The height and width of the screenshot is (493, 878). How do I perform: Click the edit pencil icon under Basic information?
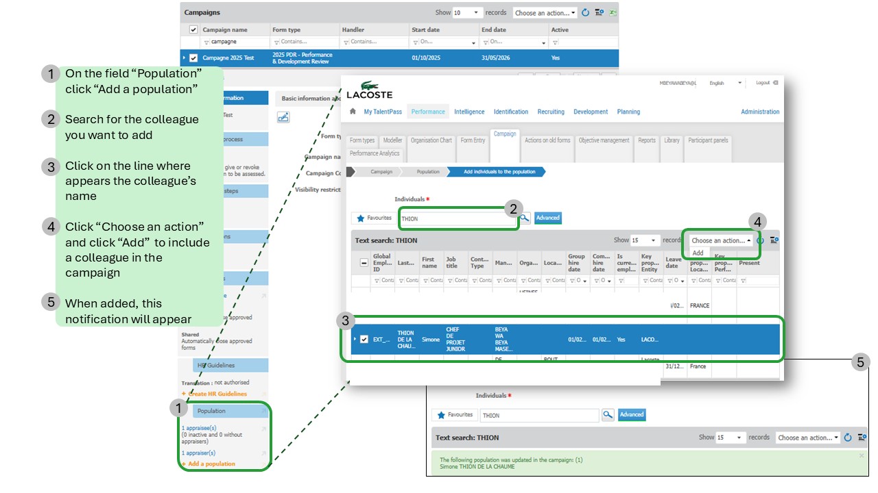coord(283,118)
